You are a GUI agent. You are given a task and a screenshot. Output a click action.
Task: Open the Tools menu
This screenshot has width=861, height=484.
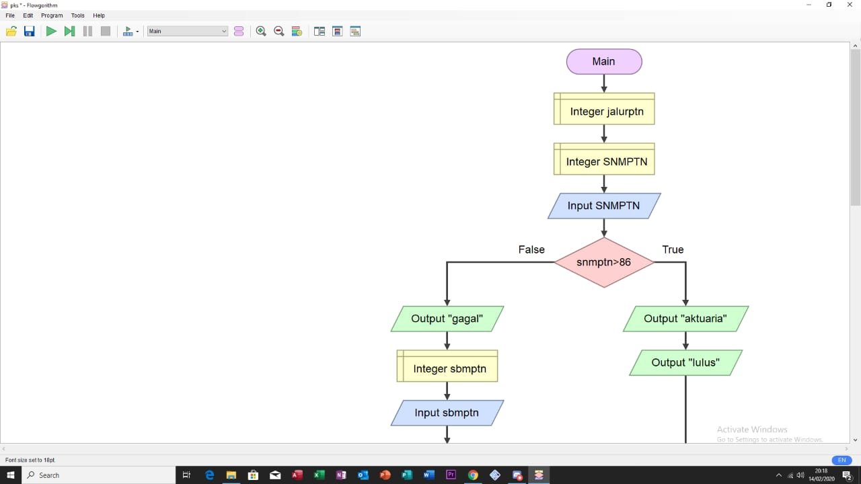pyautogui.click(x=78, y=15)
